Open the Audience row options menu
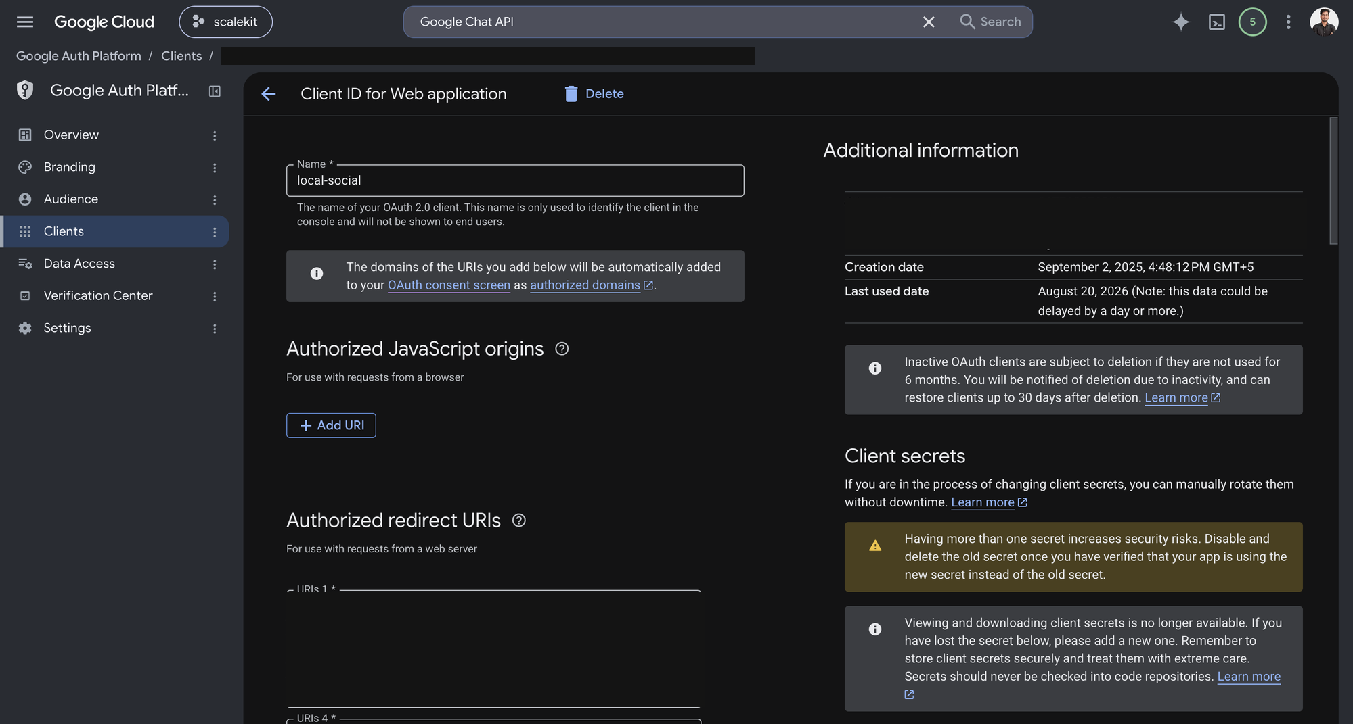This screenshot has height=724, width=1353. [x=215, y=199]
